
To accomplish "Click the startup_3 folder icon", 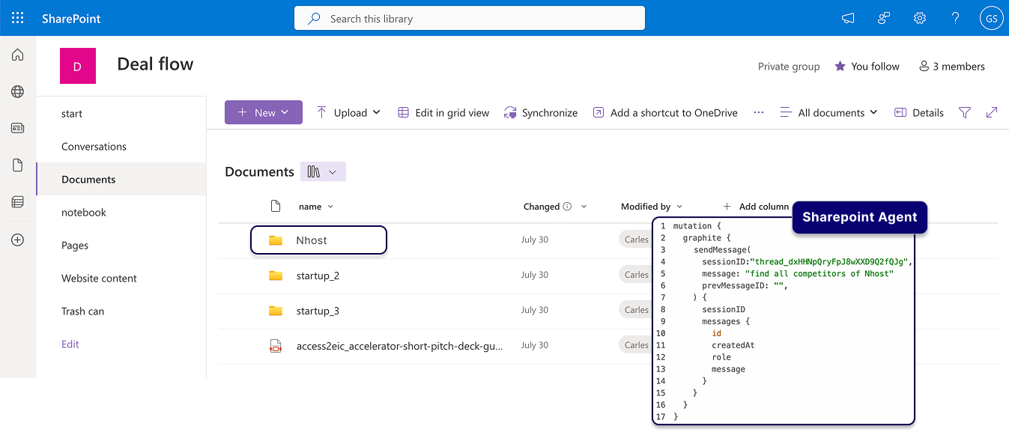I will pyautogui.click(x=276, y=311).
